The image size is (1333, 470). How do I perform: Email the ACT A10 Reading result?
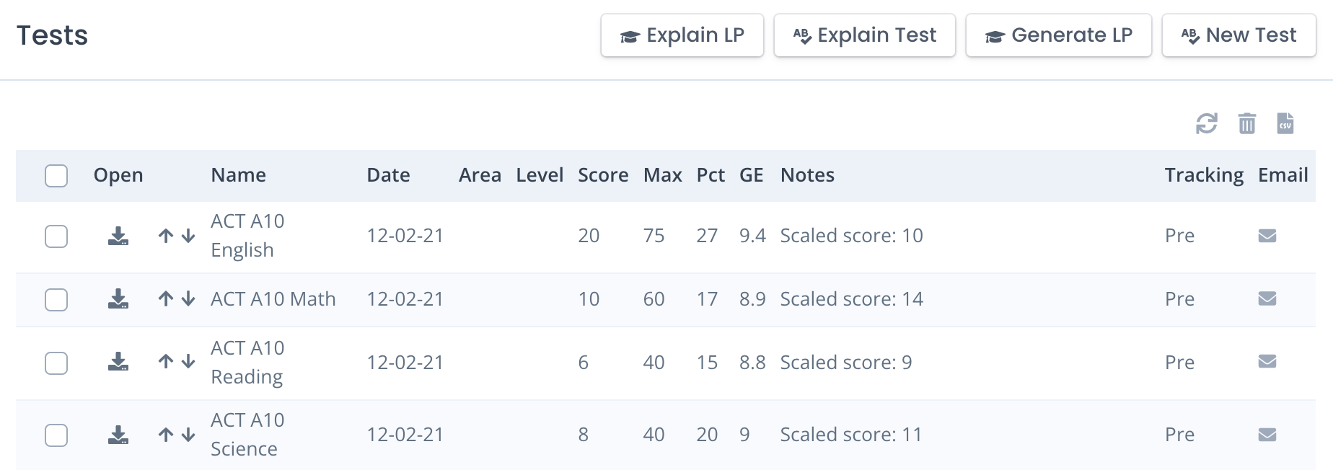(x=1267, y=362)
